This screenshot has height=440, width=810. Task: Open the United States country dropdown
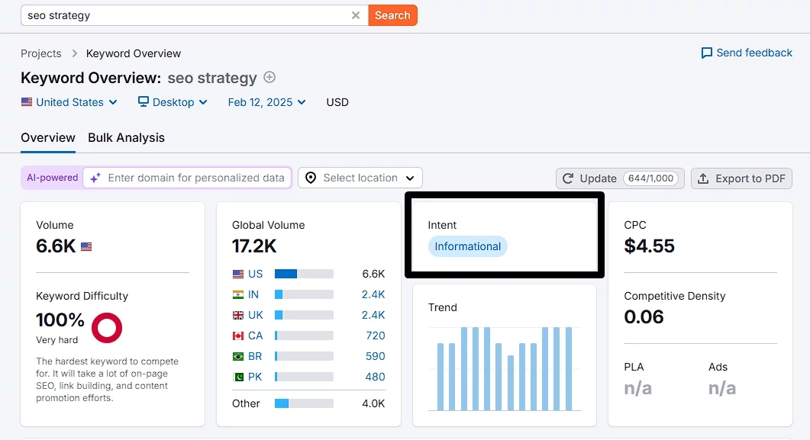[69, 102]
